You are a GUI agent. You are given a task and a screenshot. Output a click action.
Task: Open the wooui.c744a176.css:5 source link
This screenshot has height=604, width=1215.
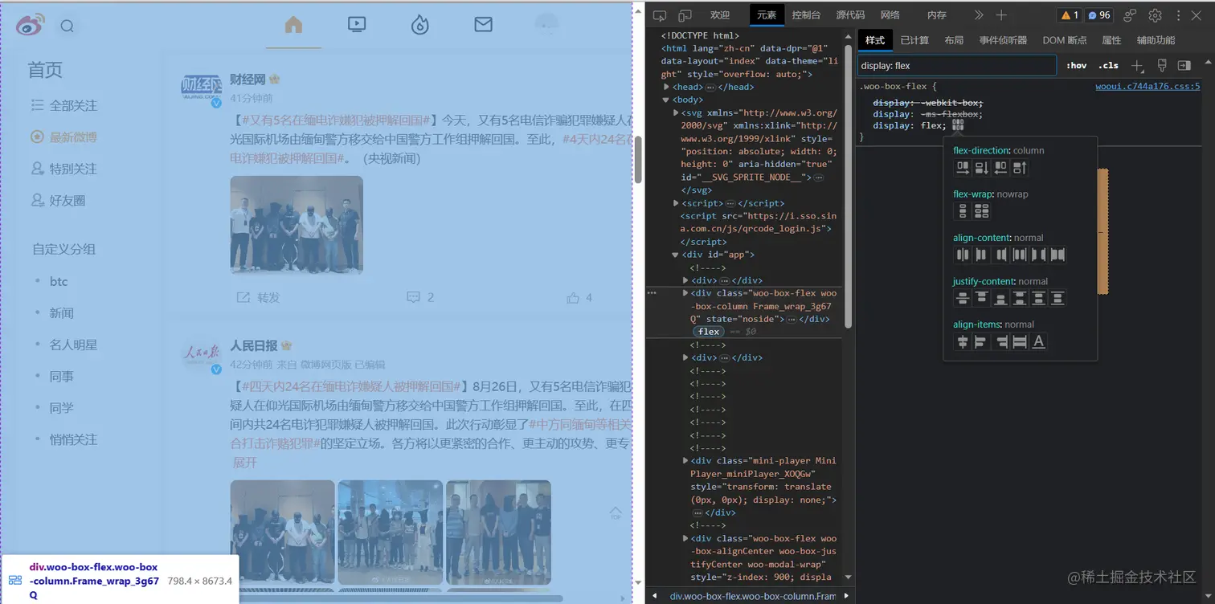pyautogui.click(x=1147, y=86)
